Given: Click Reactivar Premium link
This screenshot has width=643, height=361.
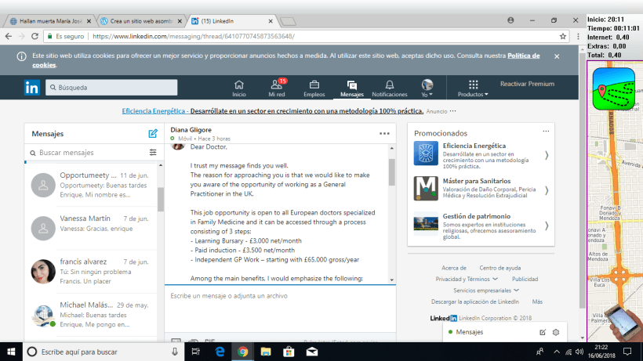Looking at the screenshot, I should pyautogui.click(x=527, y=84).
